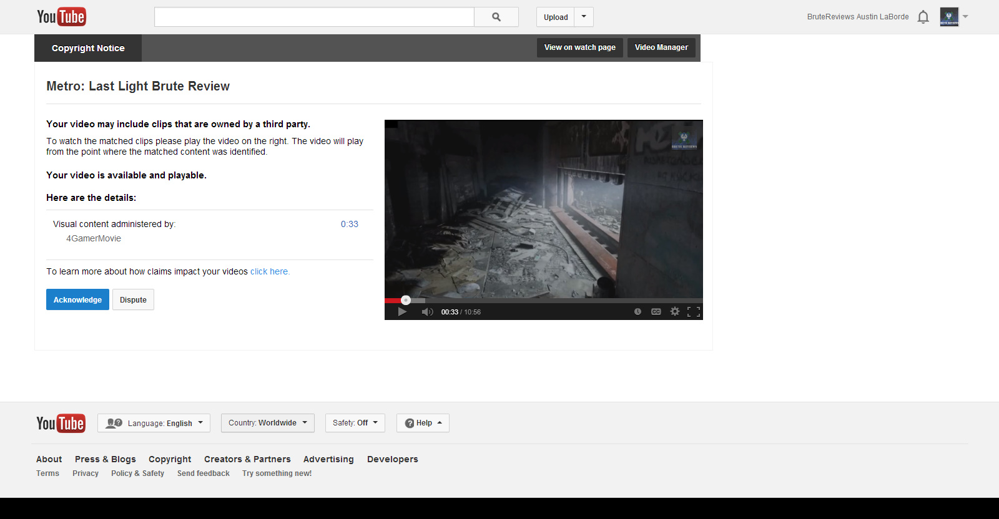Toggle closed captions (CC) in the player
Screen dimensions: 999x519
coord(656,312)
